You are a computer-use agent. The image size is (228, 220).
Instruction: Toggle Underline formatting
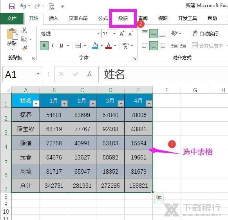pos(62,46)
